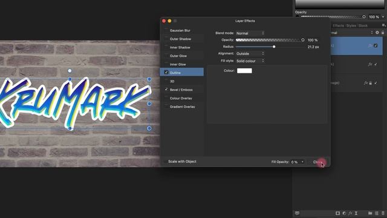This screenshot has height=218, width=387.
Task: Open the Blend mode Normal dropdown
Action: [x=250, y=33]
